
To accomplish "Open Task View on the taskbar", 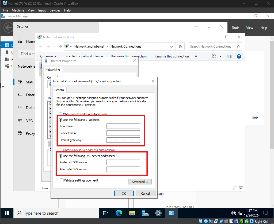I will [105, 213].
